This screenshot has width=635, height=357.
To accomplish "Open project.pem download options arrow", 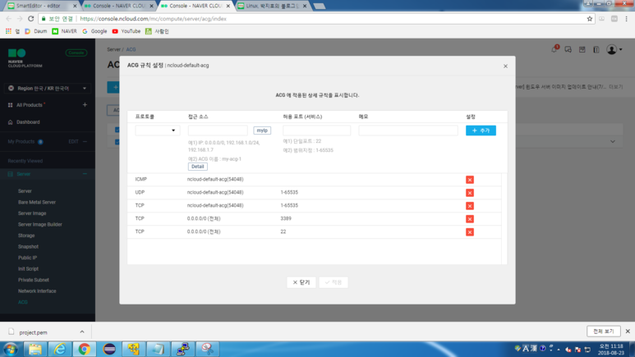I will coord(82,332).
